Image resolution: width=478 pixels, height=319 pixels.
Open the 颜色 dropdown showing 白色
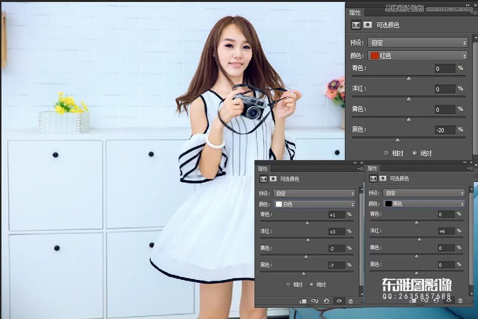(314, 204)
